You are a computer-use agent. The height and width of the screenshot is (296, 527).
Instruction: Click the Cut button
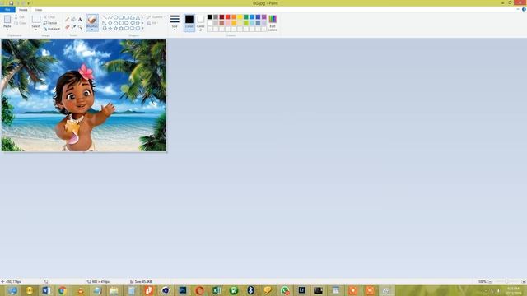click(x=20, y=17)
